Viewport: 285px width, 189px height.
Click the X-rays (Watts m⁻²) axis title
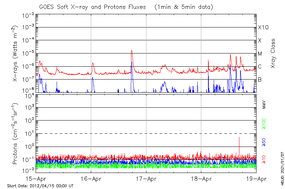15,53
